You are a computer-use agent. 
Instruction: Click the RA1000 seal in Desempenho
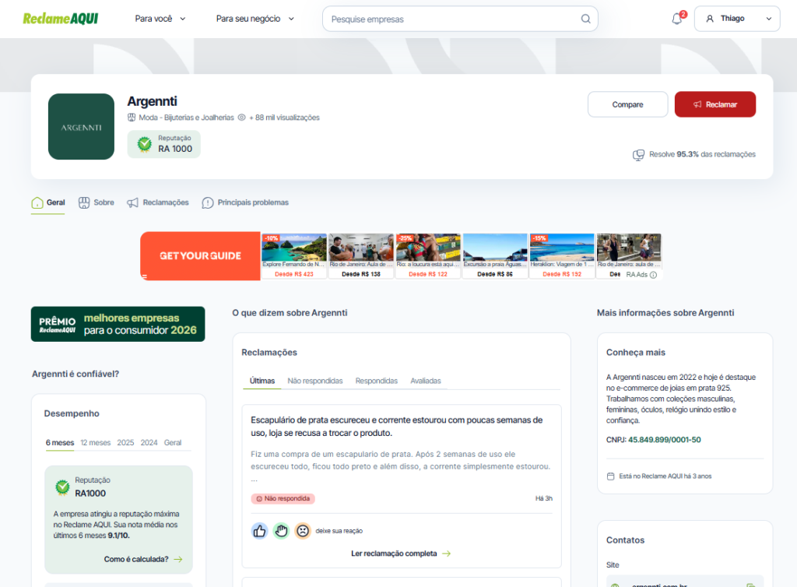point(62,487)
